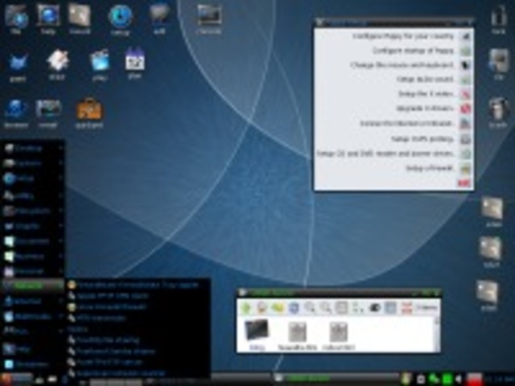This screenshot has width=515, height=386.
Task: Expand the Filesystem submenu arrow
Action: [x=61, y=211]
